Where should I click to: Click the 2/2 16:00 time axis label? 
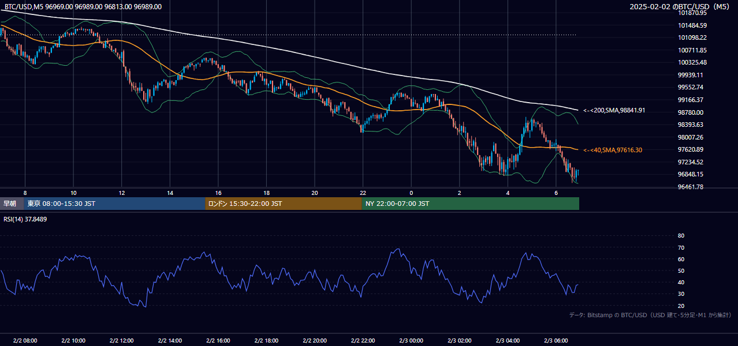[218, 340]
